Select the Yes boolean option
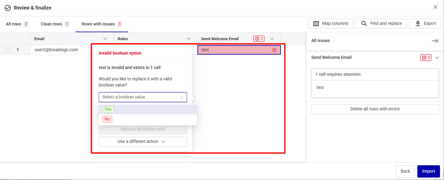The image size is (444, 180). pyautogui.click(x=108, y=109)
